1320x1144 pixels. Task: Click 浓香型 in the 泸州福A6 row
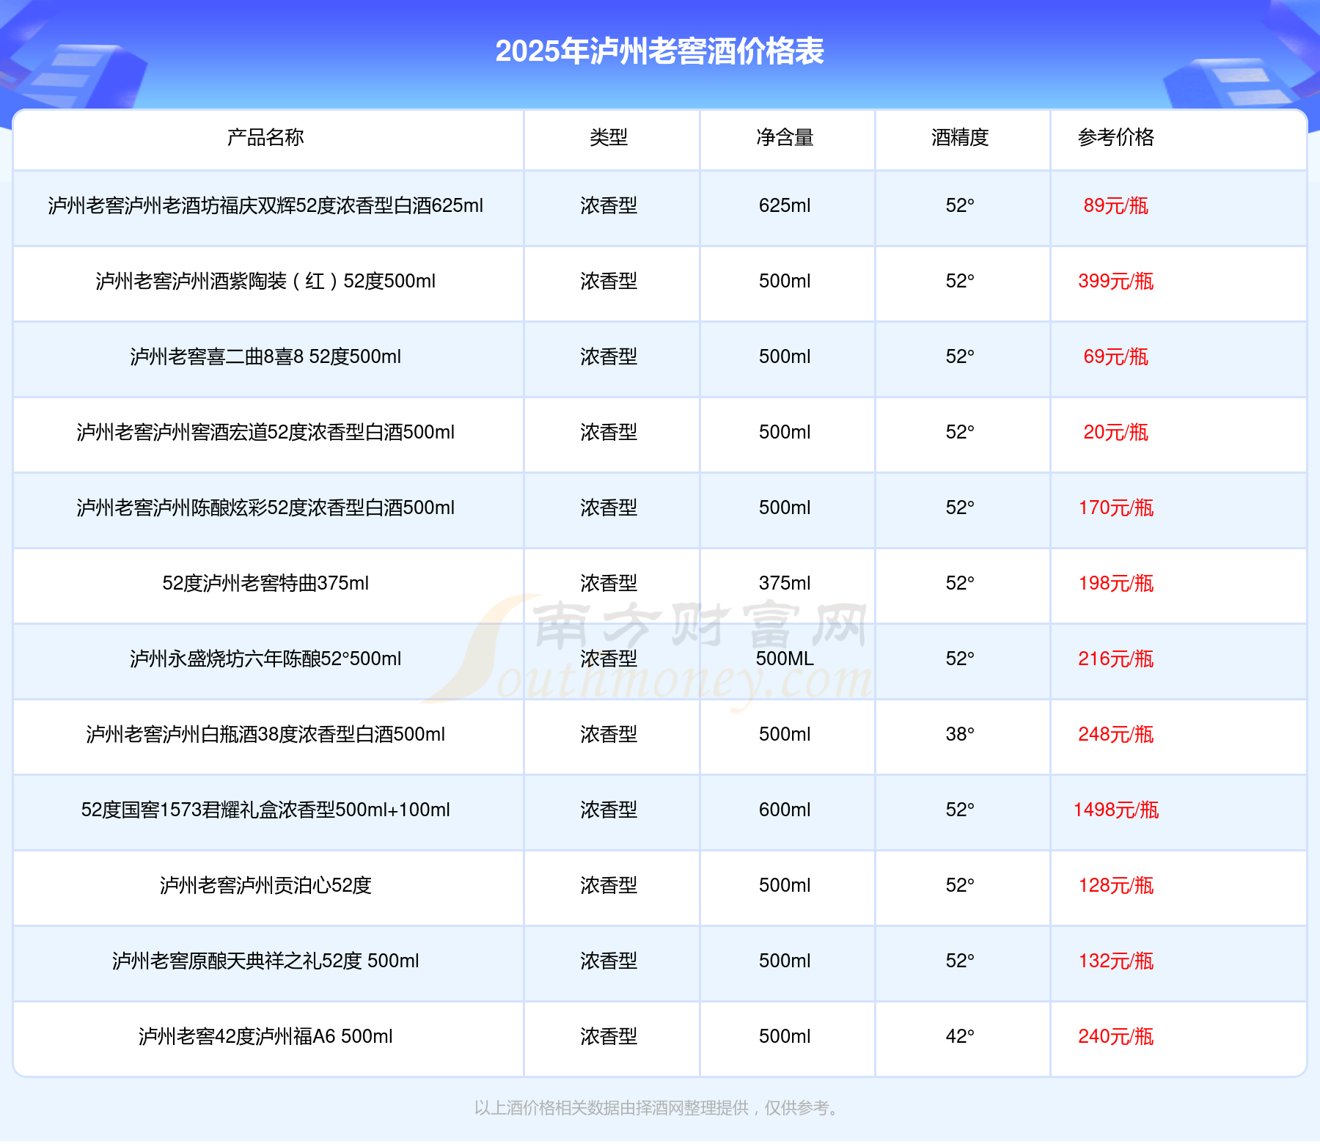click(609, 1036)
